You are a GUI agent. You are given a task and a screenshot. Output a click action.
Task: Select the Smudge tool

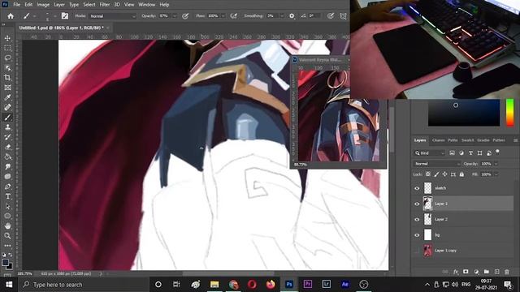pos(7,166)
